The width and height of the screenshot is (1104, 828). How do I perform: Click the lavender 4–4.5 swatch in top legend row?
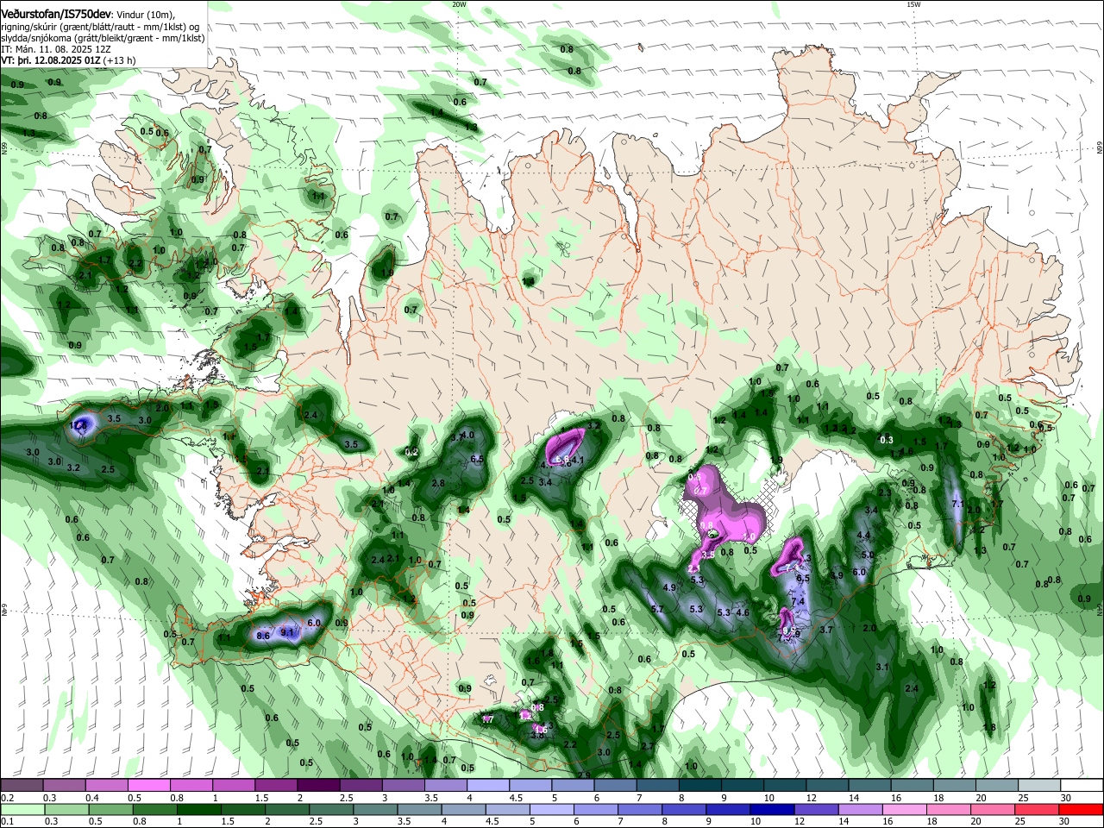(486, 786)
